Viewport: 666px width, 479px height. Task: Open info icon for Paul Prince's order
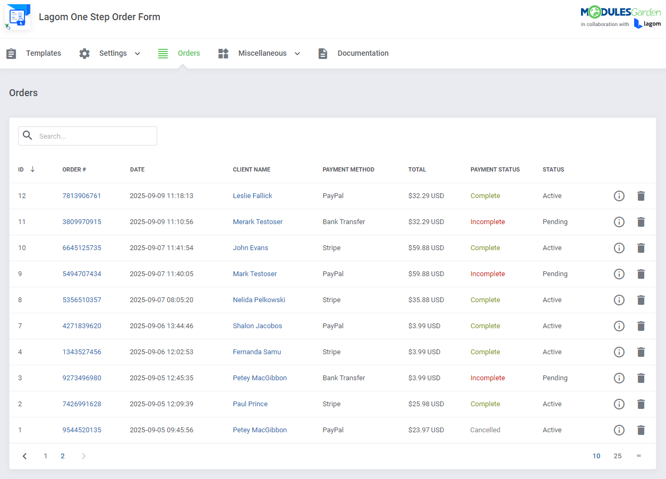point(619,404)
